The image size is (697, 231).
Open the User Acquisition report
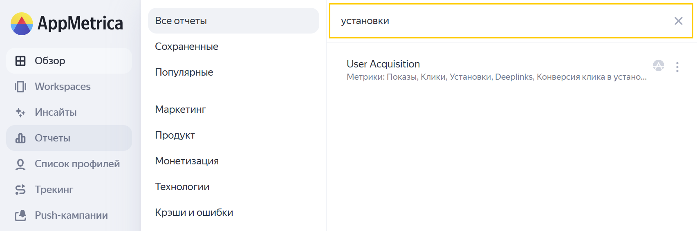383,64
